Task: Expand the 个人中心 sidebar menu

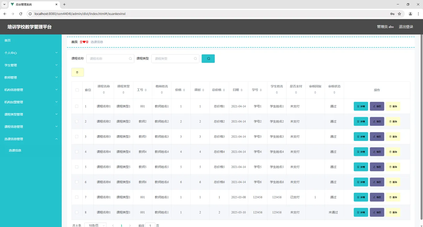Action: coord(31,53)
